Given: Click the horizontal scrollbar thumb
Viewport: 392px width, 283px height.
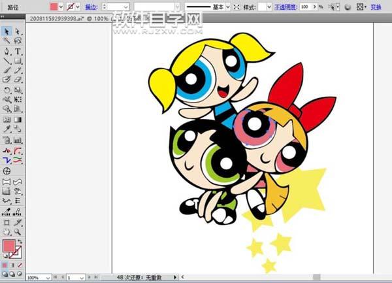Looking at the screenshot, I should click(x=317, y=277).
